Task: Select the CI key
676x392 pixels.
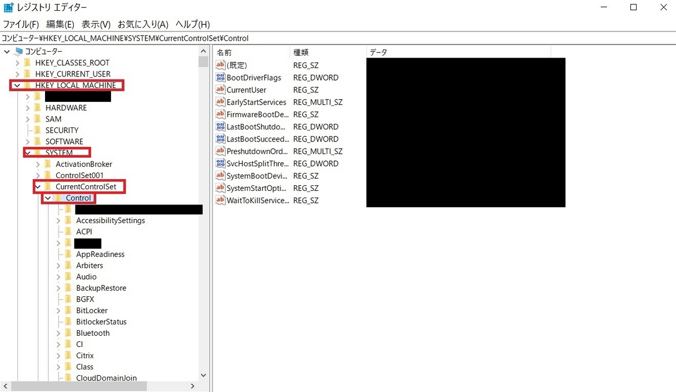Action: [x=79, y=344]
